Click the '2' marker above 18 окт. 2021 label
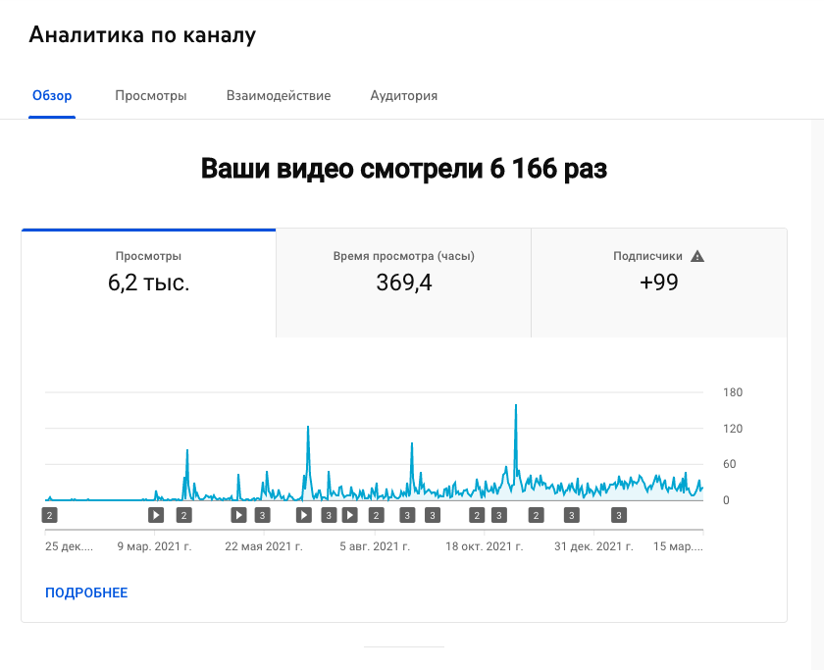Screen dimensions: 824x670 [x=477, y=516]
